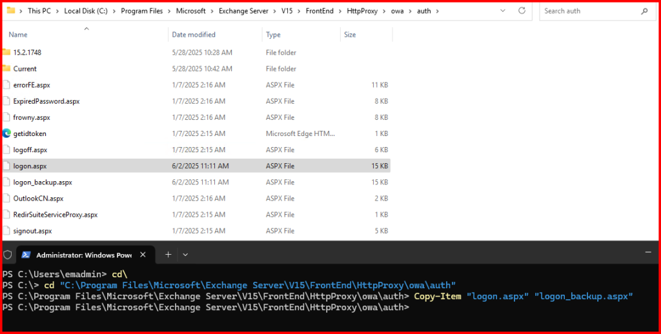Select the signout.aspx file
661x334 pixels.
[32, 231]
